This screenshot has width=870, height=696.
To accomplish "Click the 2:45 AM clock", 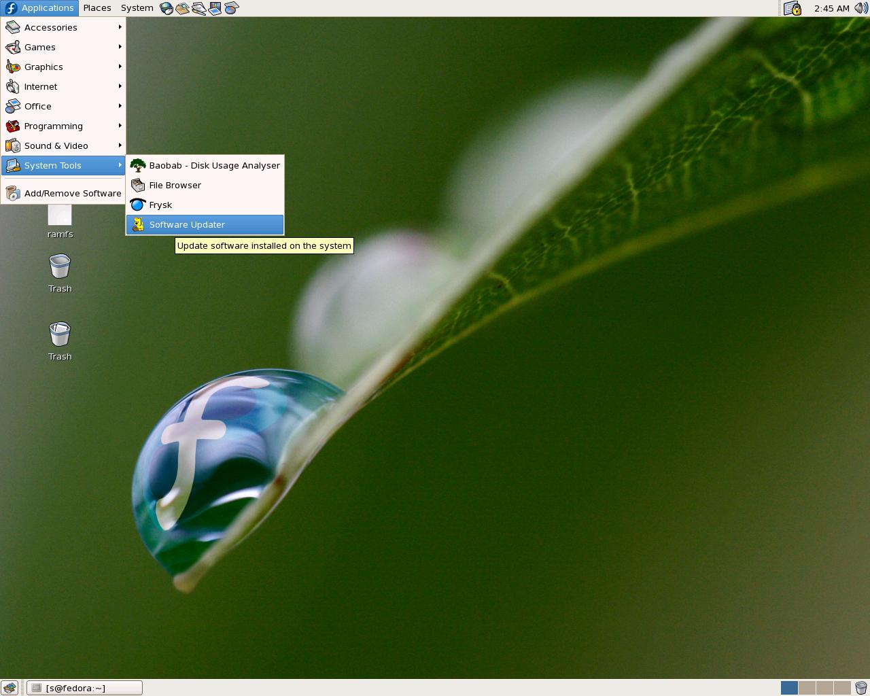I will point(831,8).
